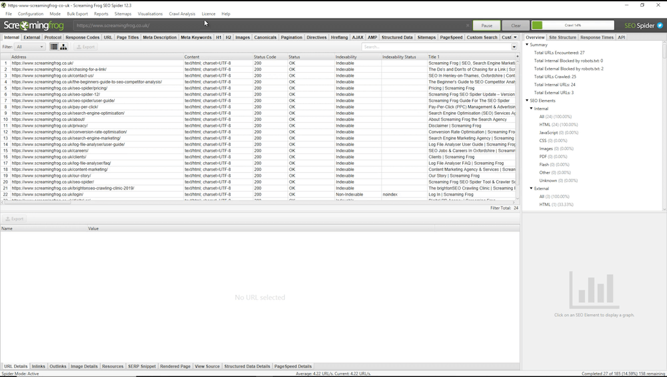This screenshot has width=667, height=377.
Task: Collapse the SEO Elements section
Action: [x=527, y=101]
